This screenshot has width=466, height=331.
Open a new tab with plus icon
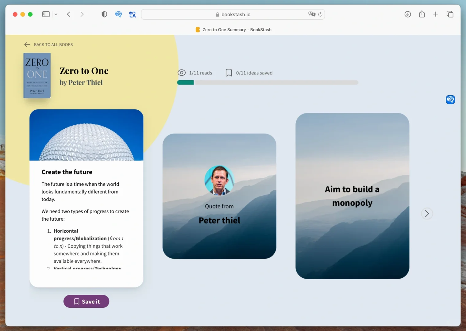click(x=436, y=14)
